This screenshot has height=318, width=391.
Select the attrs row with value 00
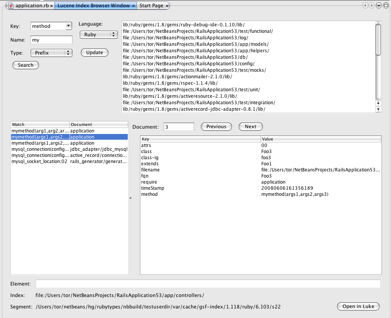click(261, 145)
